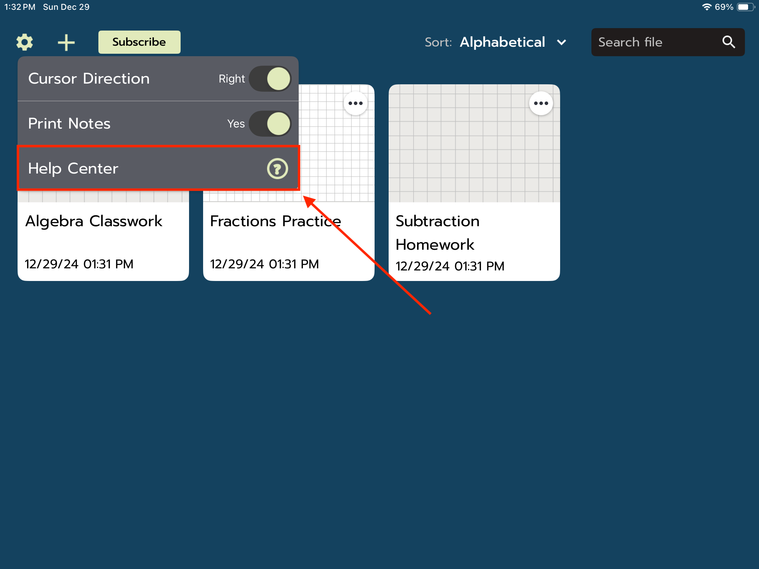Select the Help Center menu entry

click(x=73, y=169)
